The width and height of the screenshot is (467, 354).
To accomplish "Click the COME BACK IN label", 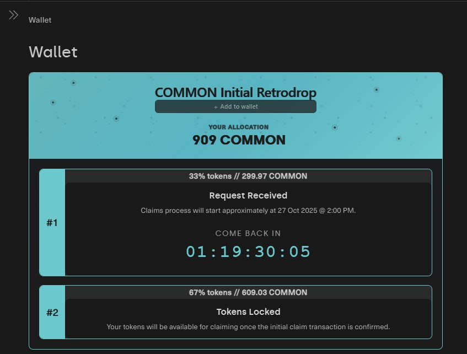I will (248, 233).
